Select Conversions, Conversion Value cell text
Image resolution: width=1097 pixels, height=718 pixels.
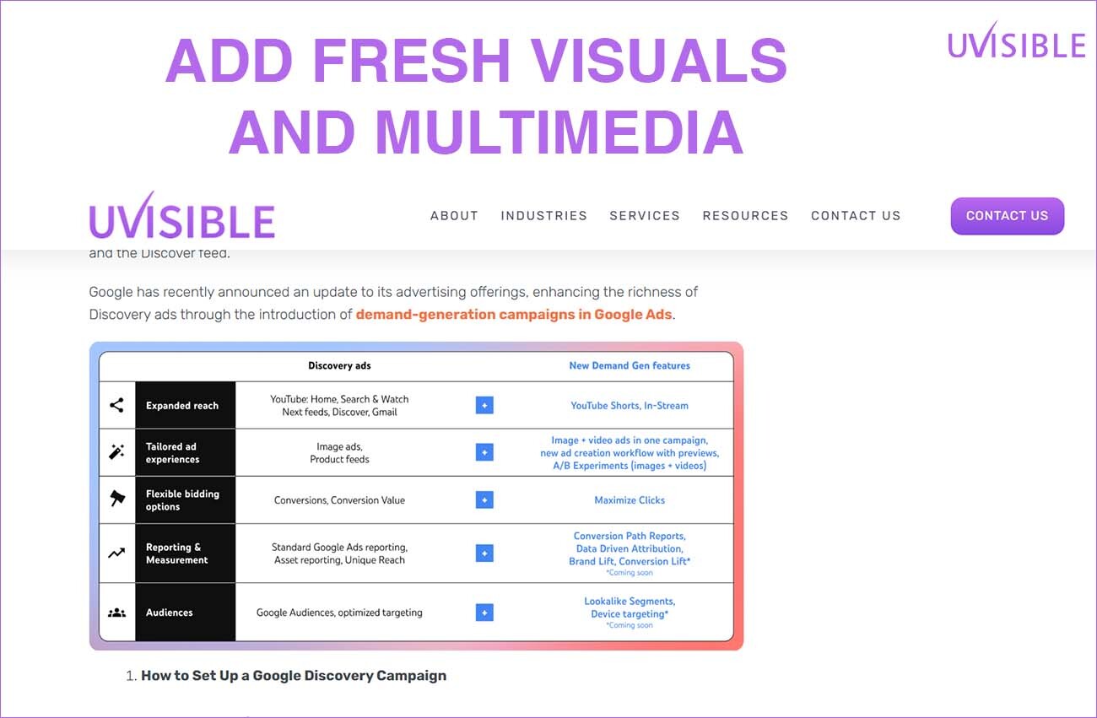coord(339,500)
